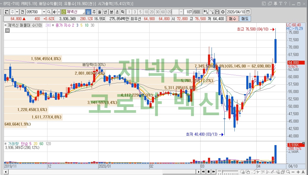Click the help question mark icon
This screenshot has width=308, height=175.
[285, 4]
